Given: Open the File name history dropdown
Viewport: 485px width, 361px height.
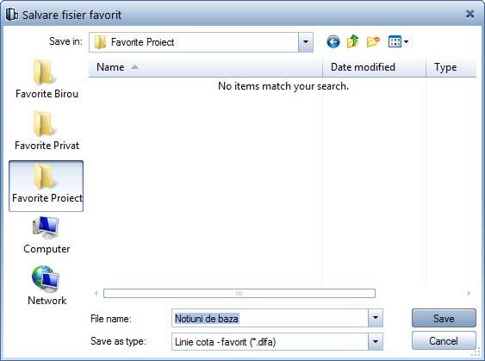Looking at the screenshot, I should pyautogui.click(x=376, y=318).
